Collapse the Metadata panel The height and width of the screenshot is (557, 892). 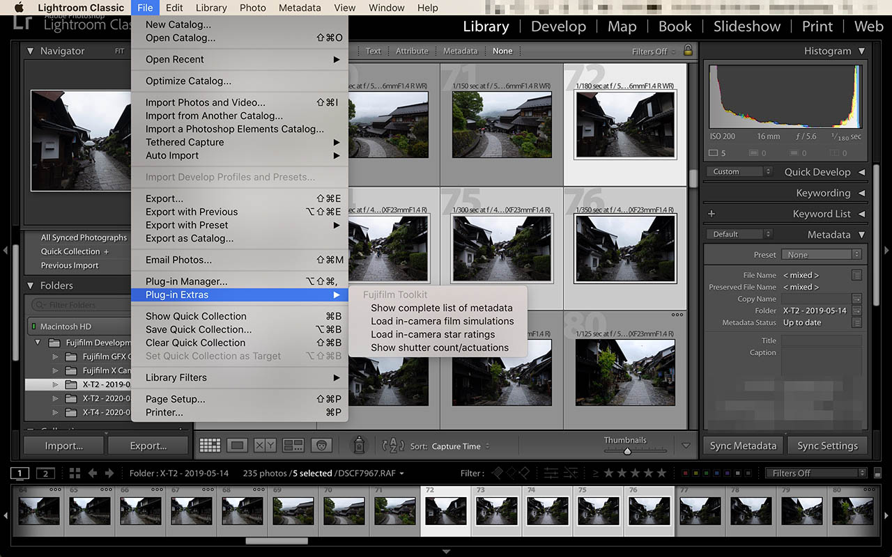tap(862, 235)
